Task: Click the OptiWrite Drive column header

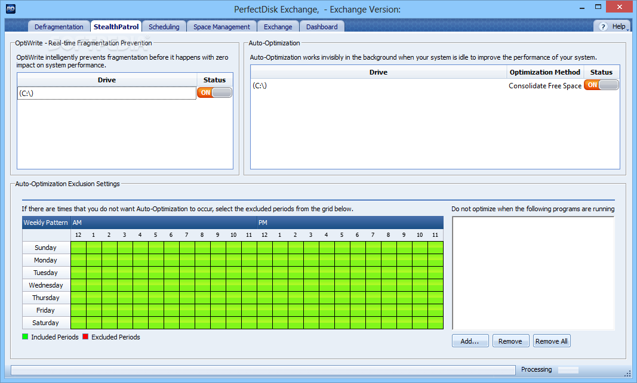Action: coord(107,80)
